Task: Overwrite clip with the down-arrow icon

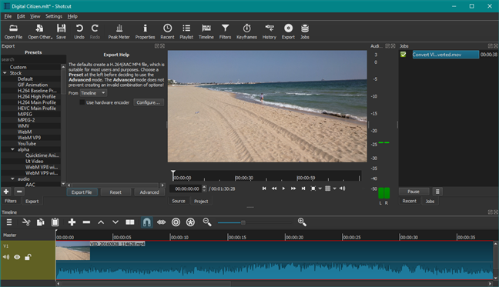Action: click(116, 222)
